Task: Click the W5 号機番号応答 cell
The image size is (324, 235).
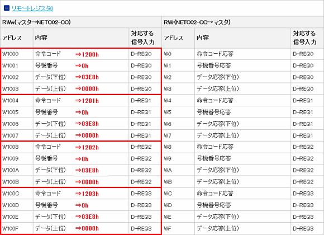Action: (x=242, y=112)
